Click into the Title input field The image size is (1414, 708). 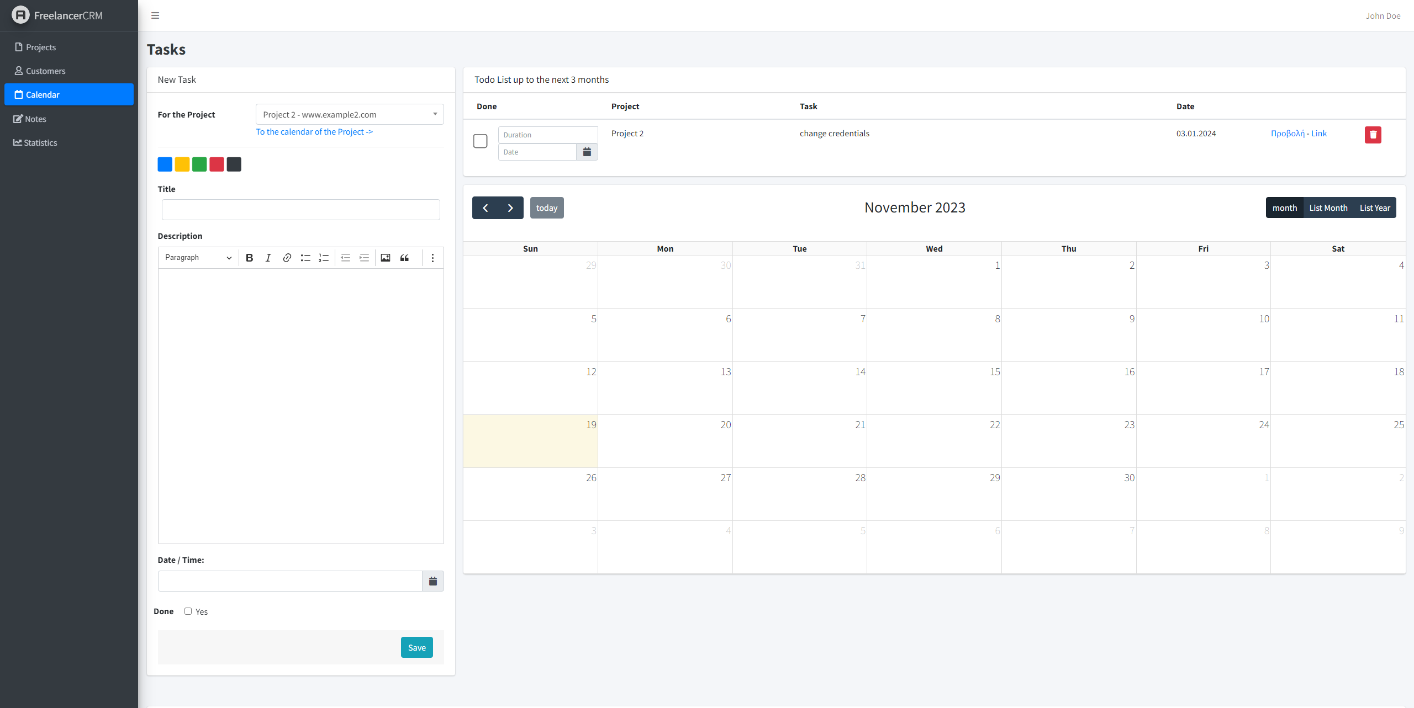300,210
